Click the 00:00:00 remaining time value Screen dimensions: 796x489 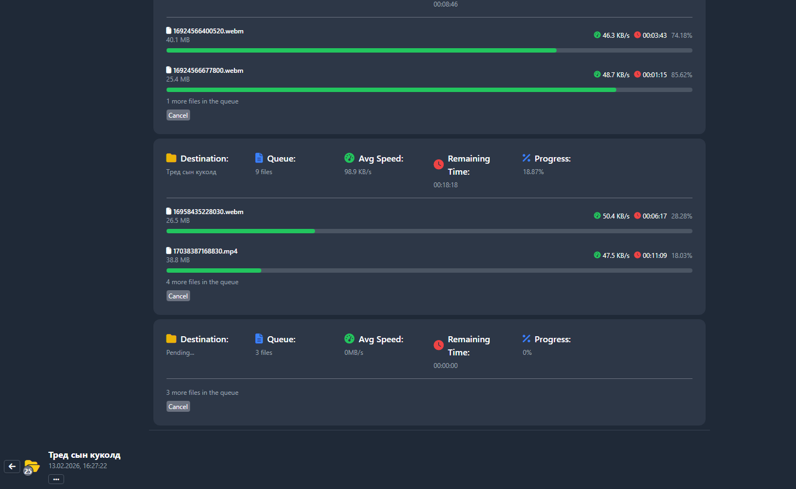pos(445,366)
